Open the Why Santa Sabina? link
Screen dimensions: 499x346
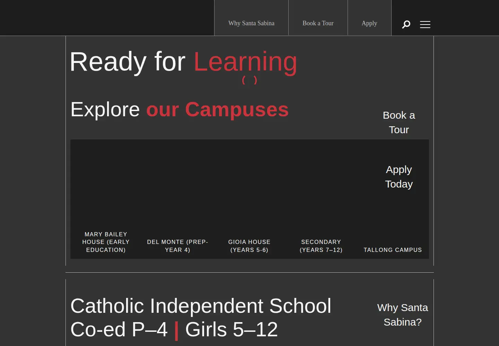click(403, 315)
